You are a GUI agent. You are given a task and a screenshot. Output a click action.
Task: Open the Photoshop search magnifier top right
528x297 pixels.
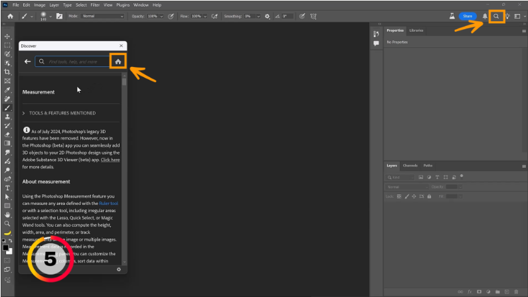pos(496,16)
